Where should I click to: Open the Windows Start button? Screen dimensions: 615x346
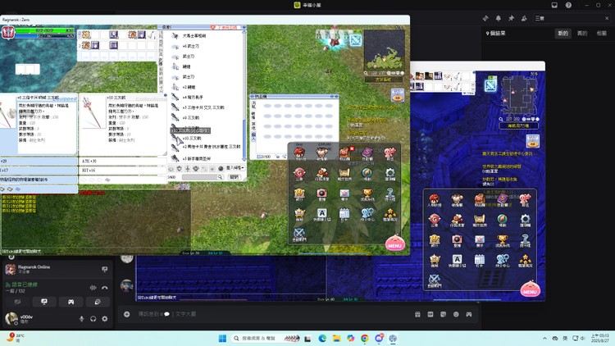click(x=222, y=338)
